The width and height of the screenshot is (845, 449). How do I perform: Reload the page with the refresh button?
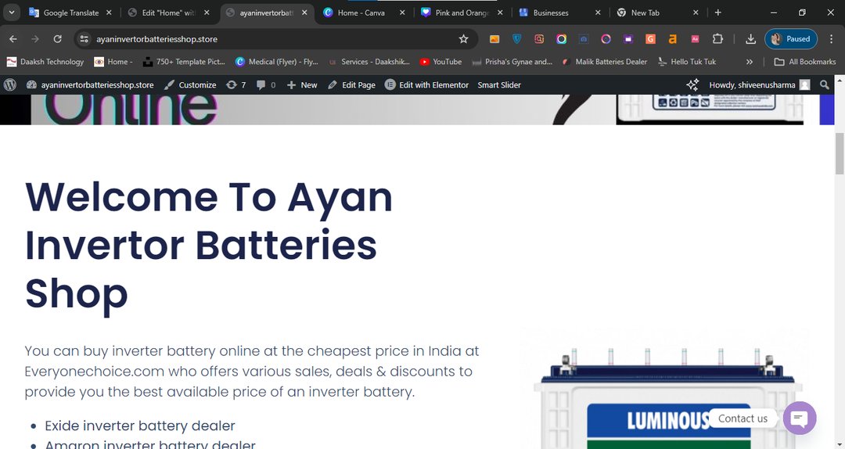57,39
